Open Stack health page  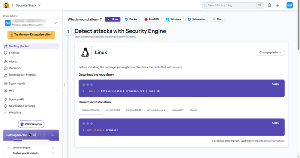click(17, 83)
